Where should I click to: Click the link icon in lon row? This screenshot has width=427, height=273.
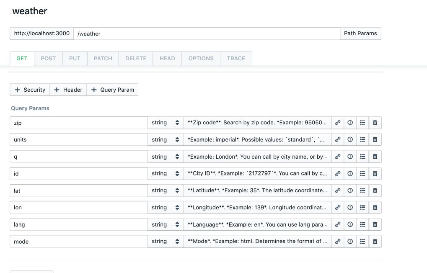click(338, 207)
